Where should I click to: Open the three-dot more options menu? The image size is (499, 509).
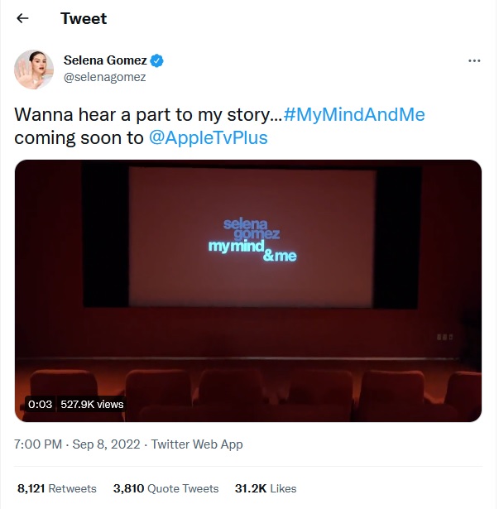(x=474, y=61)
